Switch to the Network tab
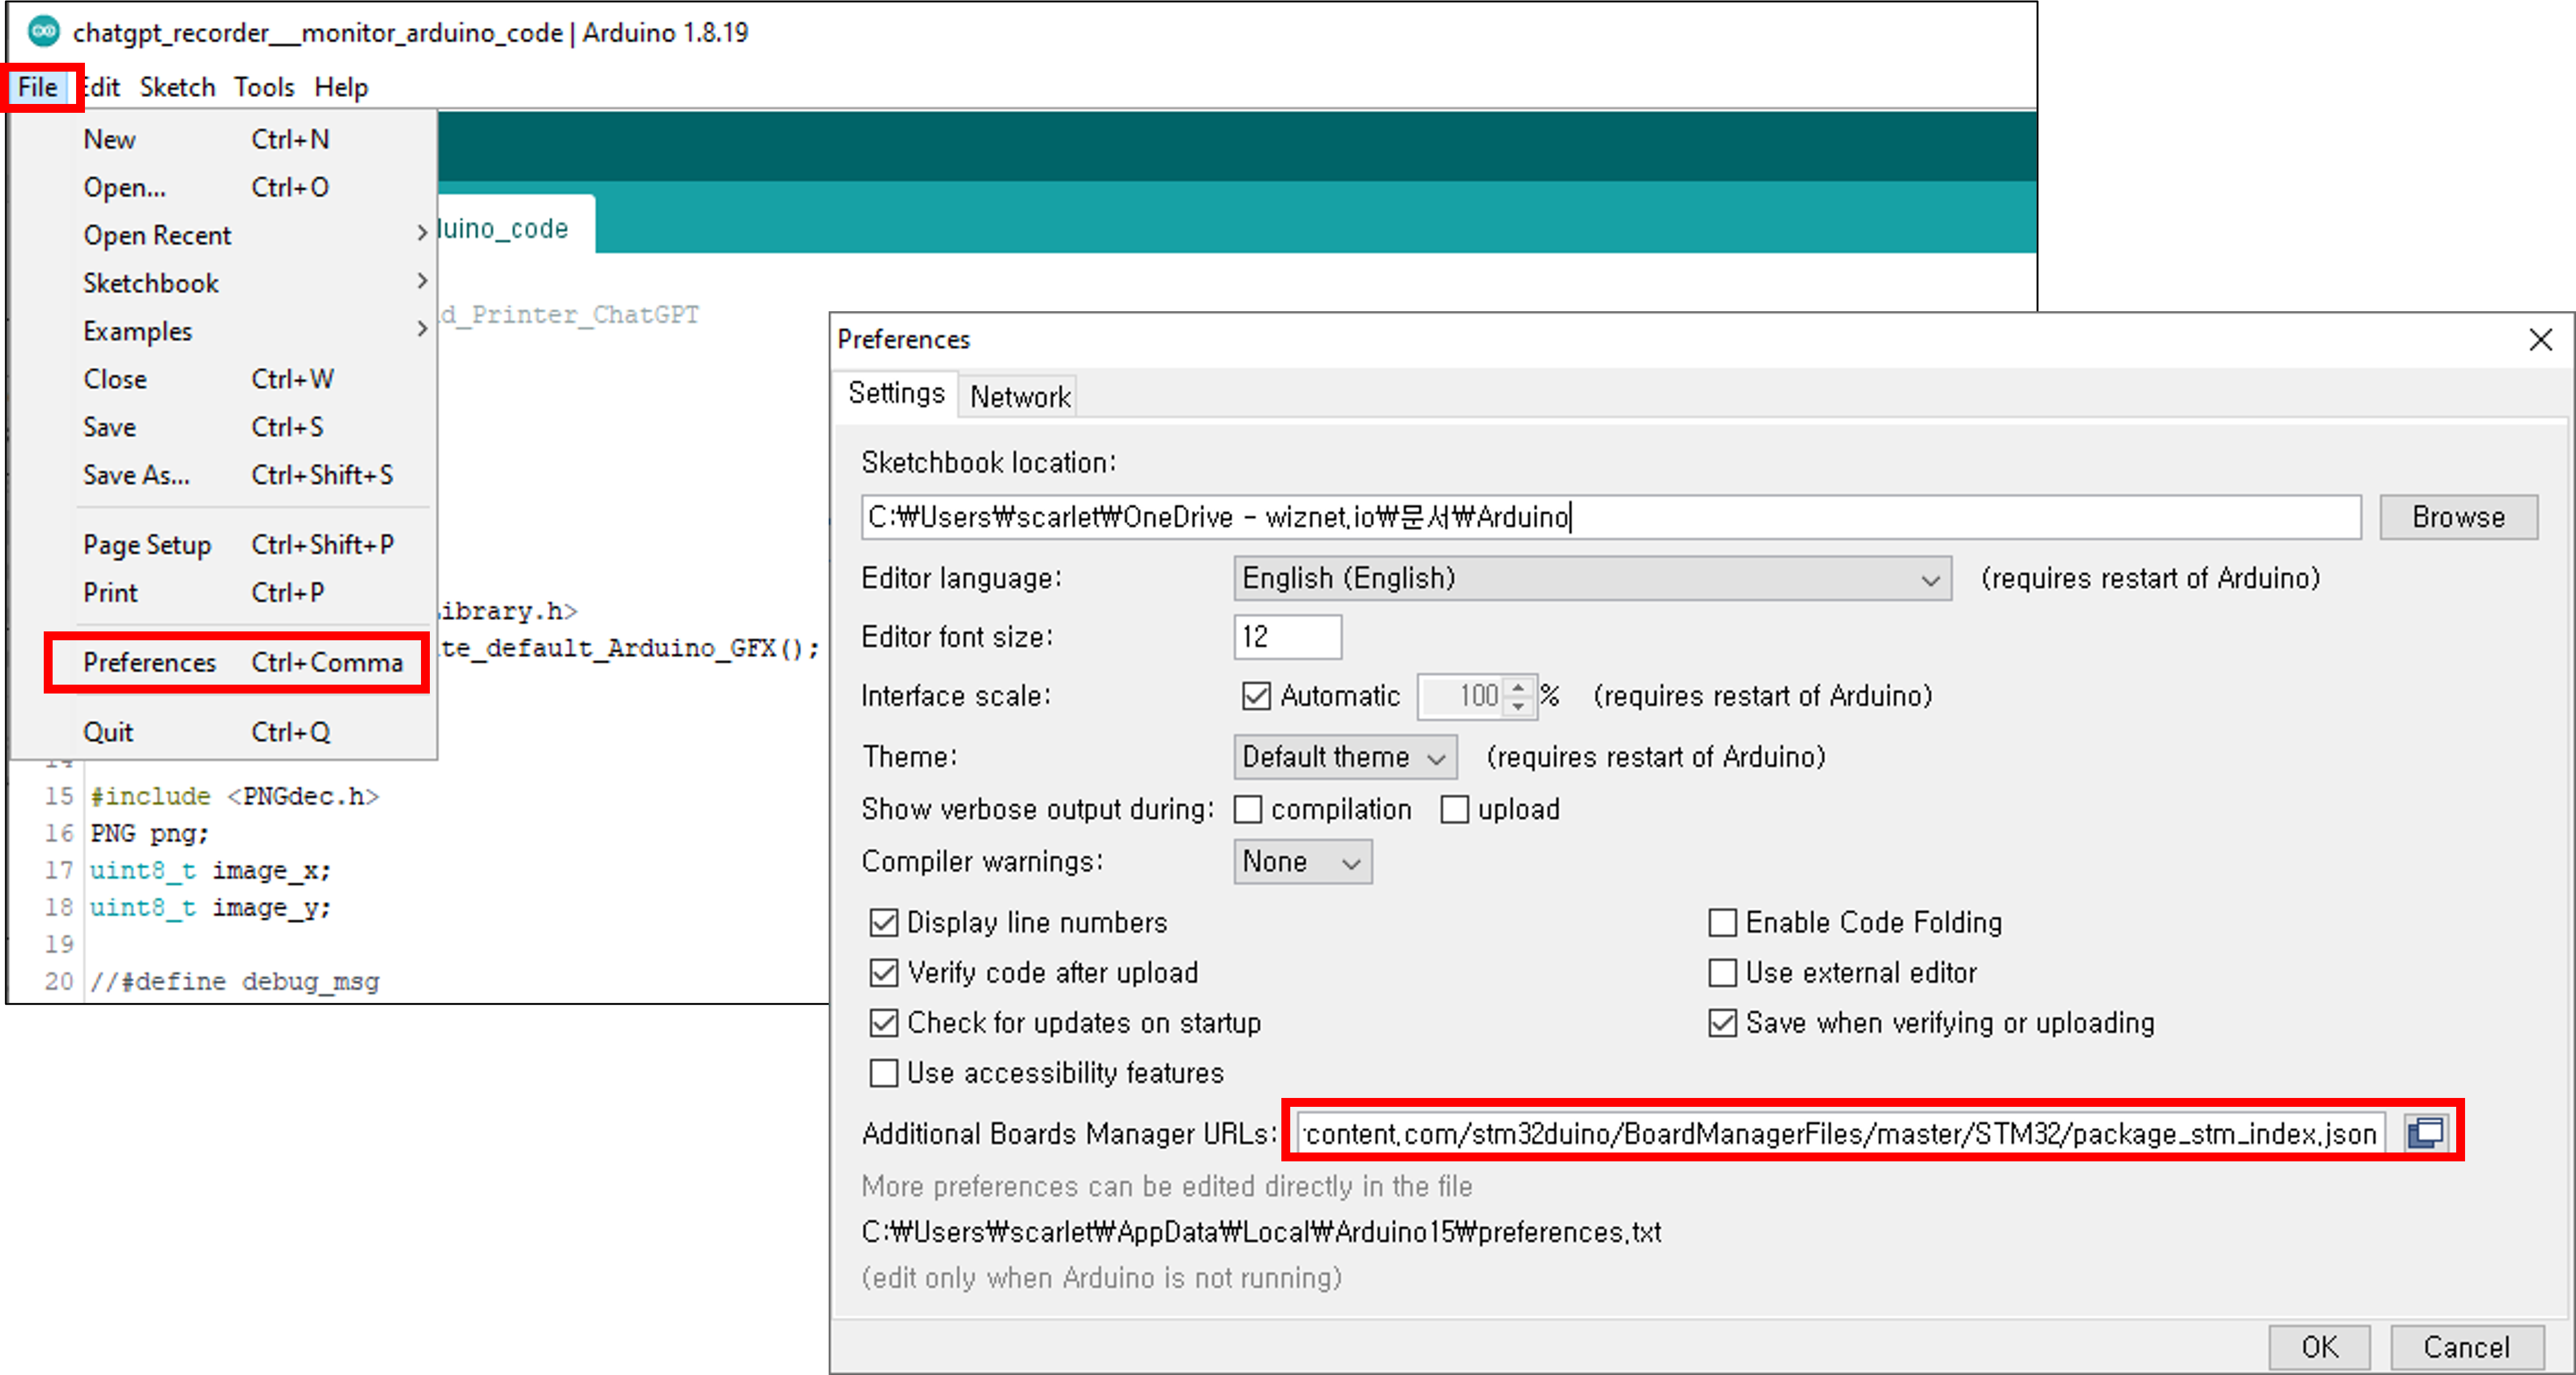The height and width of the screenshot is (1375, 2576). pos(1019,397)
